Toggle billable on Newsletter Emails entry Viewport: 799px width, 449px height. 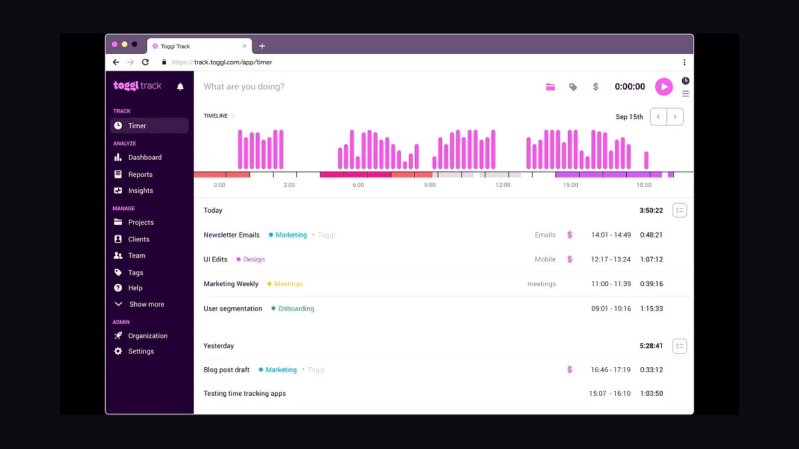pyautogui.click(x=570, y=235)
